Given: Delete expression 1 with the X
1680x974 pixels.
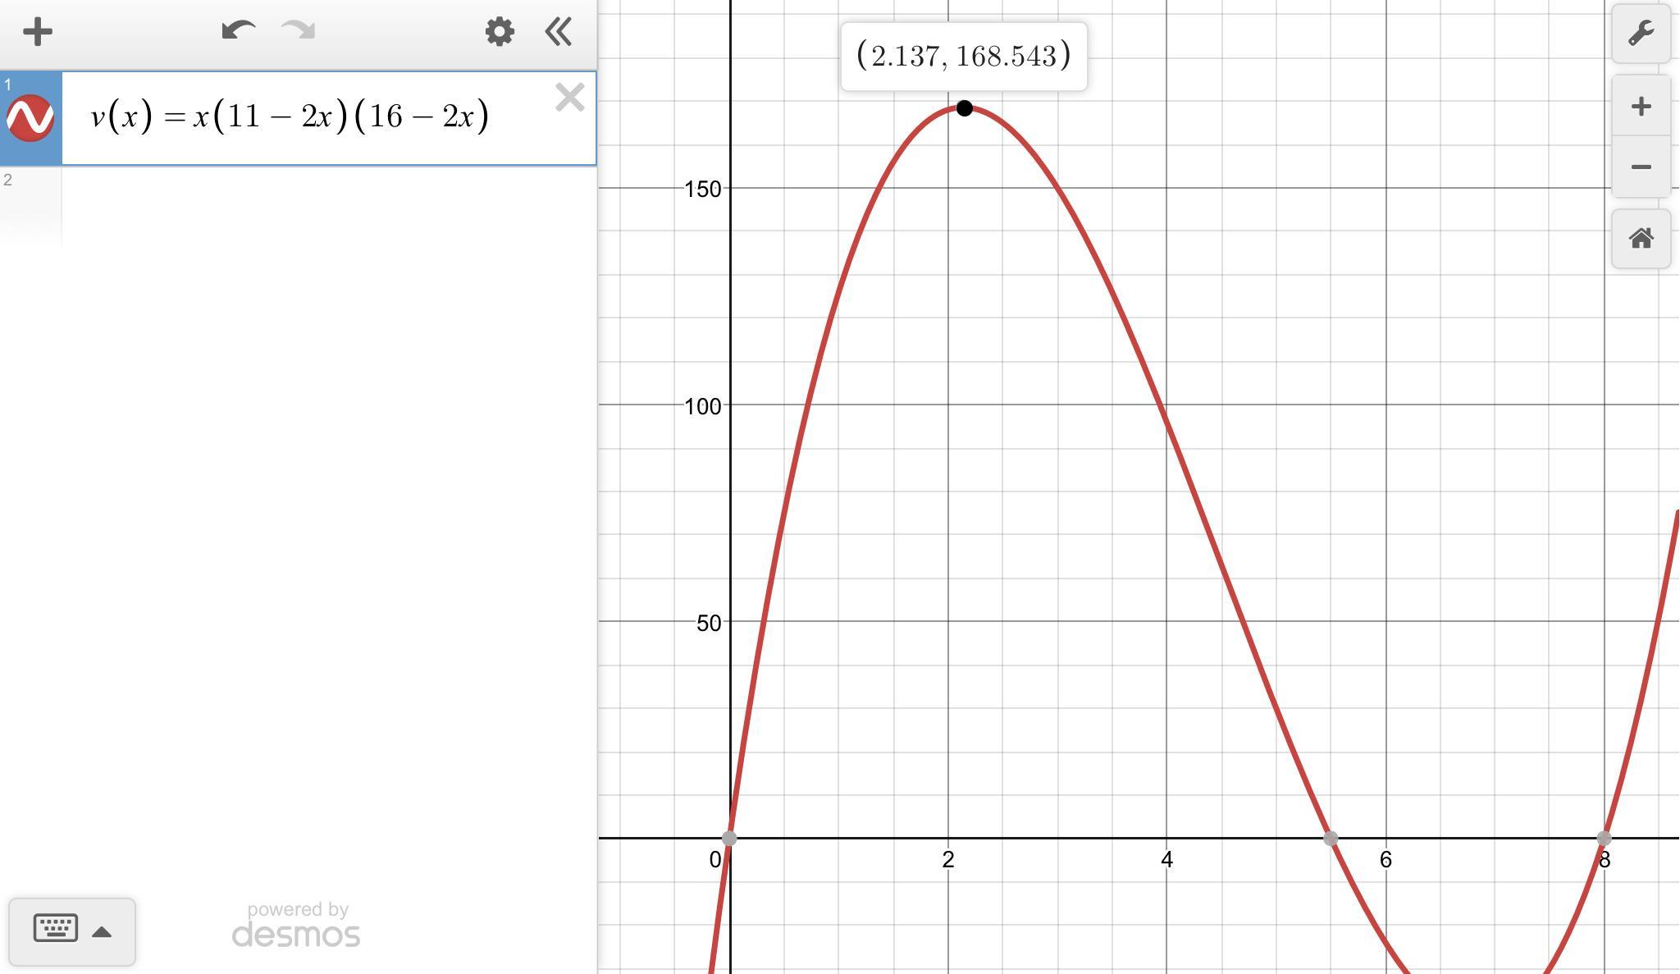Looking at the screenshot, I should click(569, 98).
